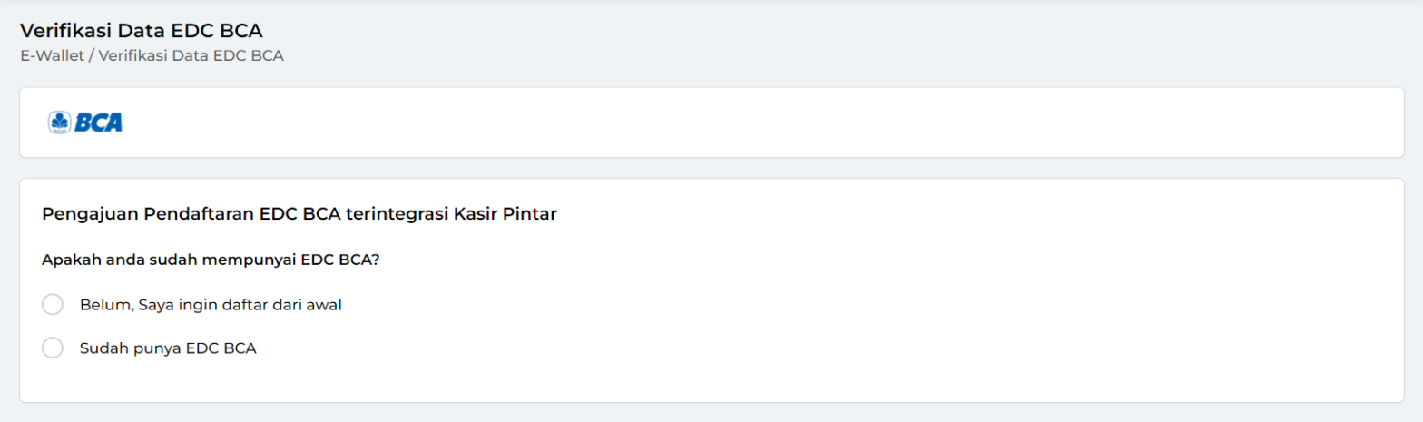Click the "Belum, Saya ingin daftar dari awal" label

click(x=211, y=305)
